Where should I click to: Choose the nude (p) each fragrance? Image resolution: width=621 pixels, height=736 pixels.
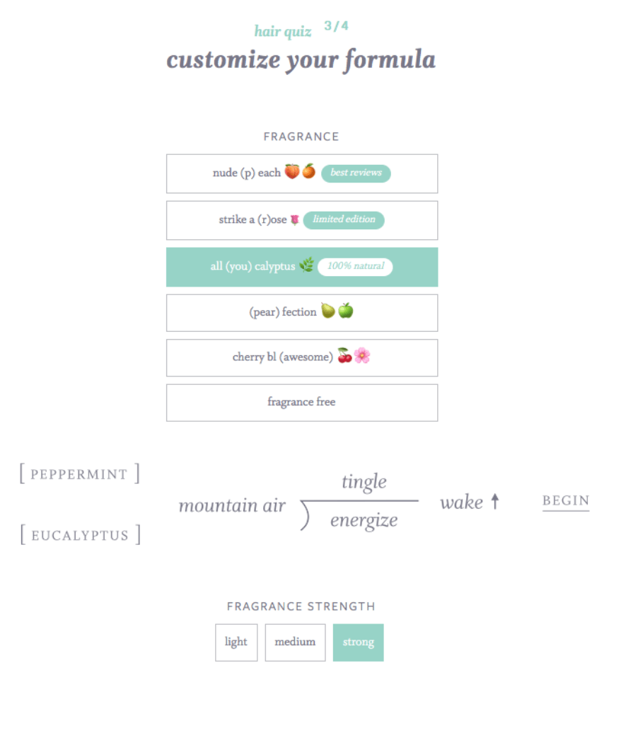302,173
